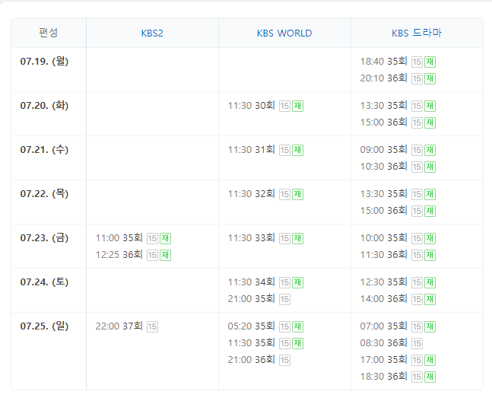
Task: Click the 15 rating badge beside 21:00 35회
Action: pos(284,299)
